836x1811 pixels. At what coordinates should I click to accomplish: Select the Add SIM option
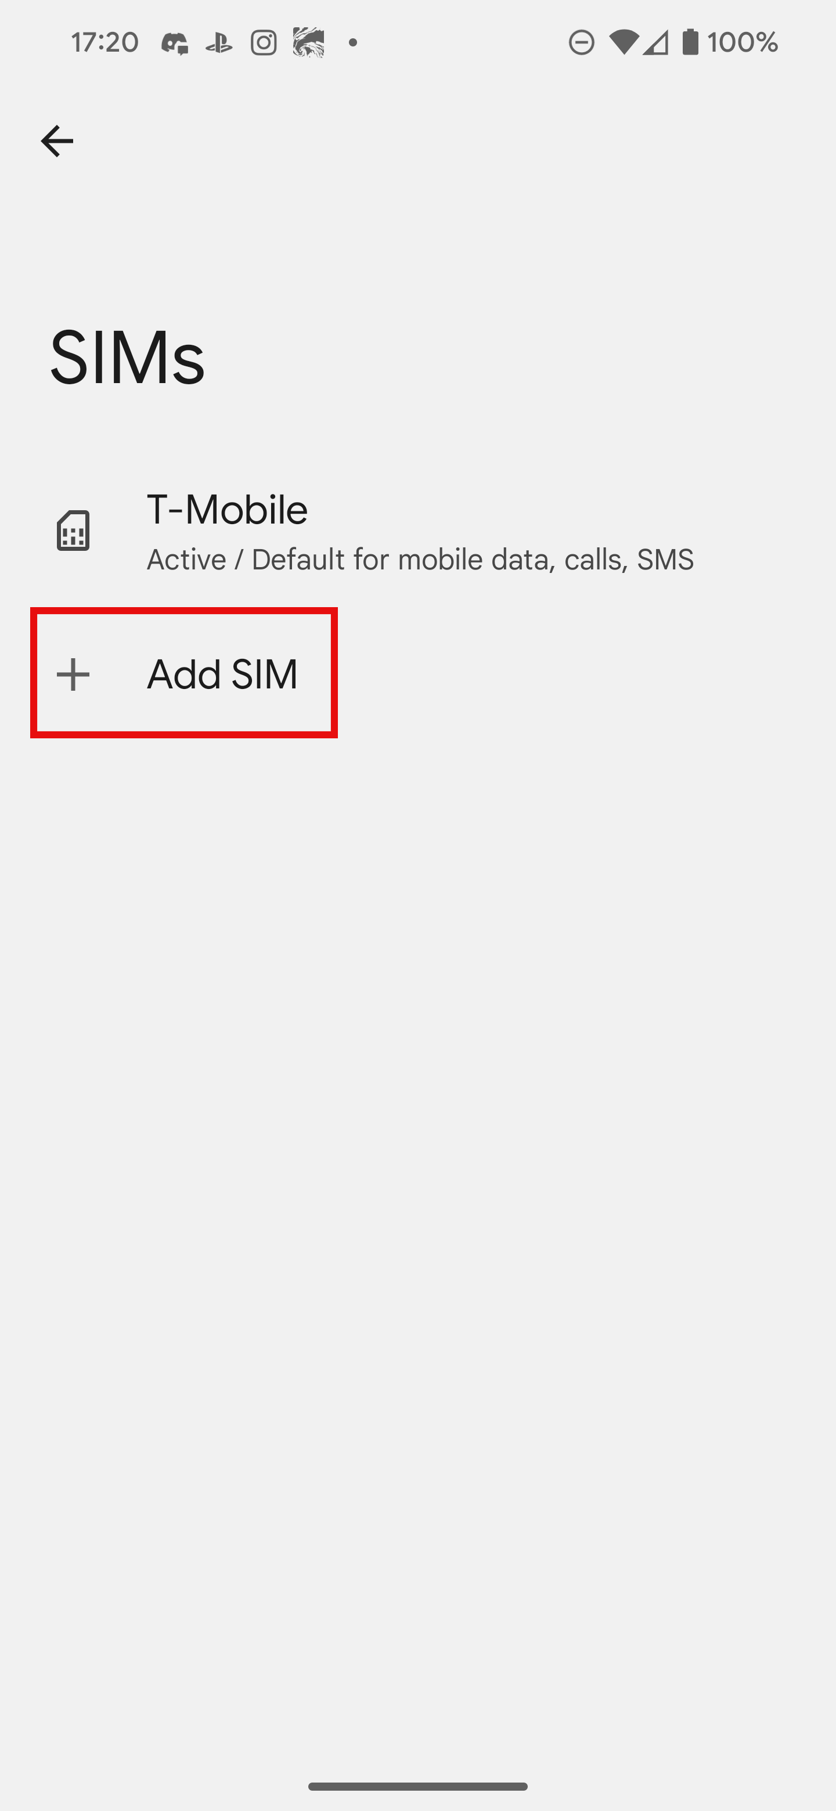click(x=183, y=673)
